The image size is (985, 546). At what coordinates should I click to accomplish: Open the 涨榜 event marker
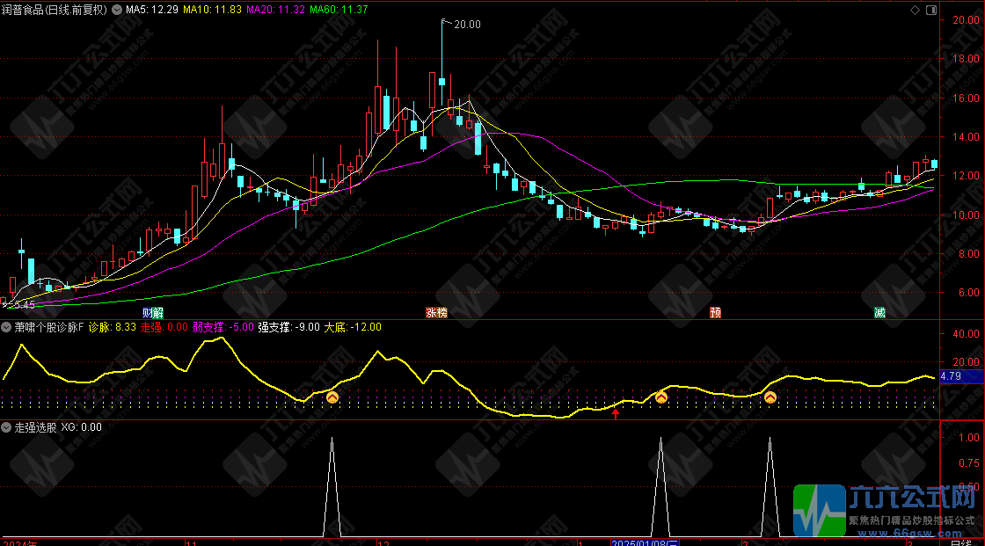pos(436,312)
